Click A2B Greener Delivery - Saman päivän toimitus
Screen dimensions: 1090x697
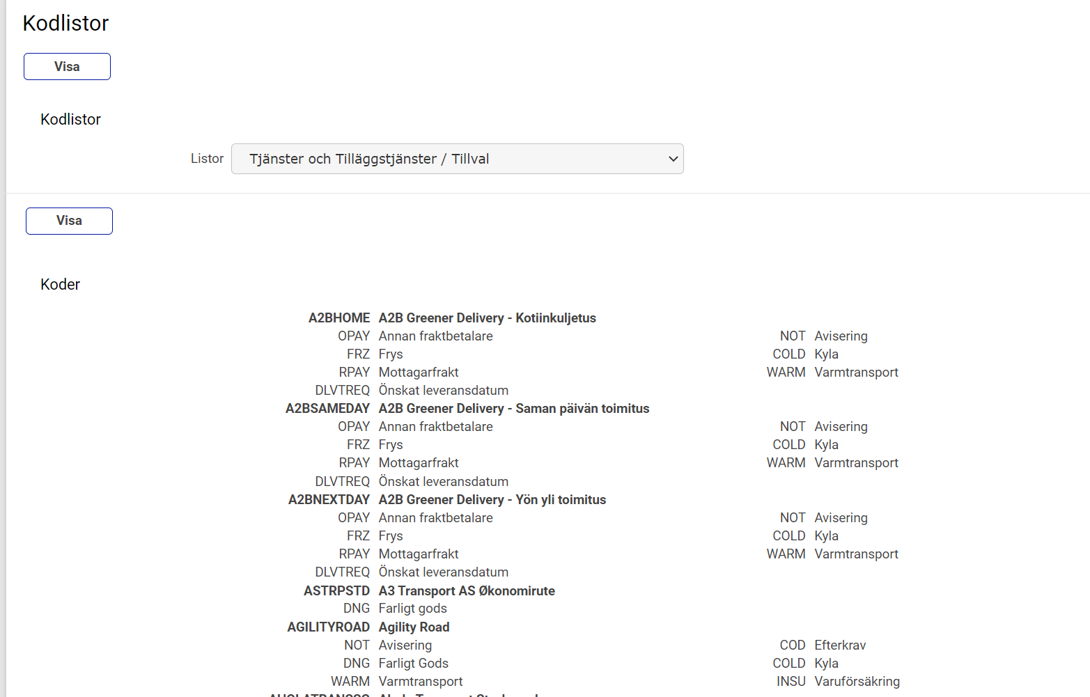[514, 408]
